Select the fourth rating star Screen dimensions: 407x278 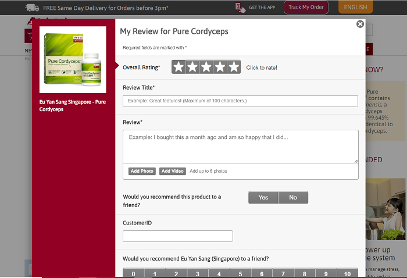(x=220, y=67)
